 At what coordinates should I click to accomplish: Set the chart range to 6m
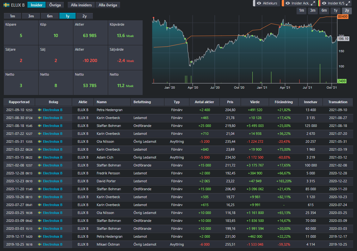click(x=324, y=10)
